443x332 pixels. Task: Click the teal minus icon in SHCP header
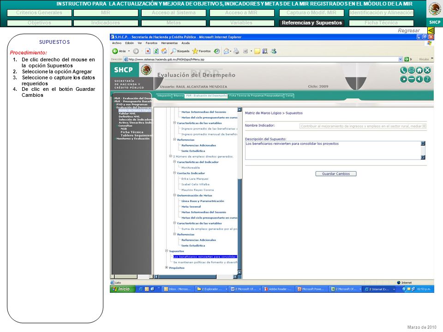[x=411, y=79]
